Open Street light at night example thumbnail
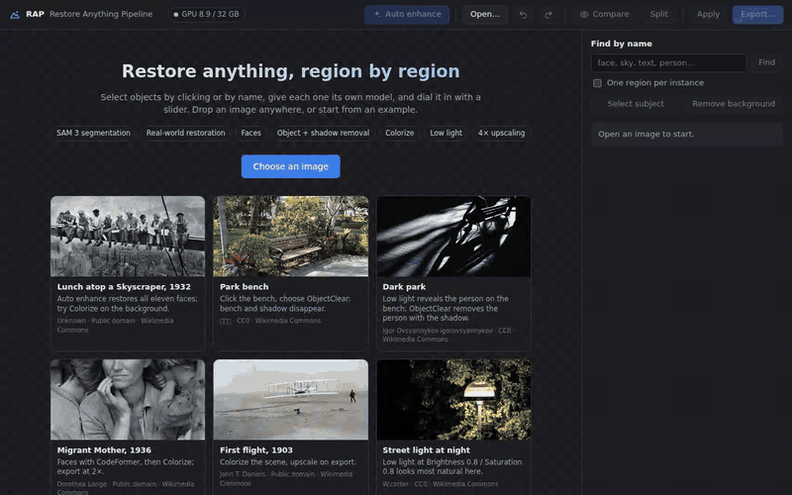Image resolution: width=792 pixels, height=495 pixels. click(x=453, y=400)
